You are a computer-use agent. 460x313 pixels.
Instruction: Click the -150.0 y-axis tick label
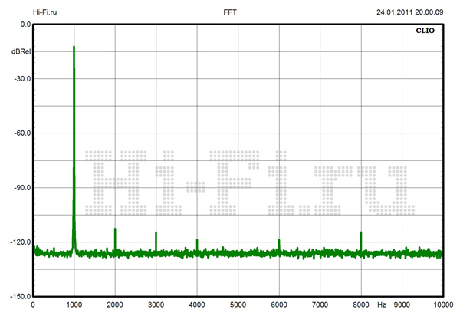click(x=18, y=296)
